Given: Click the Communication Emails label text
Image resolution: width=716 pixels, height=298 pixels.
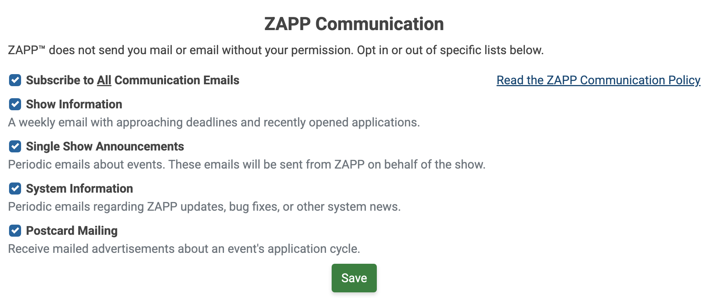Looking at the screenshot, I should click(x=177, y=80).
